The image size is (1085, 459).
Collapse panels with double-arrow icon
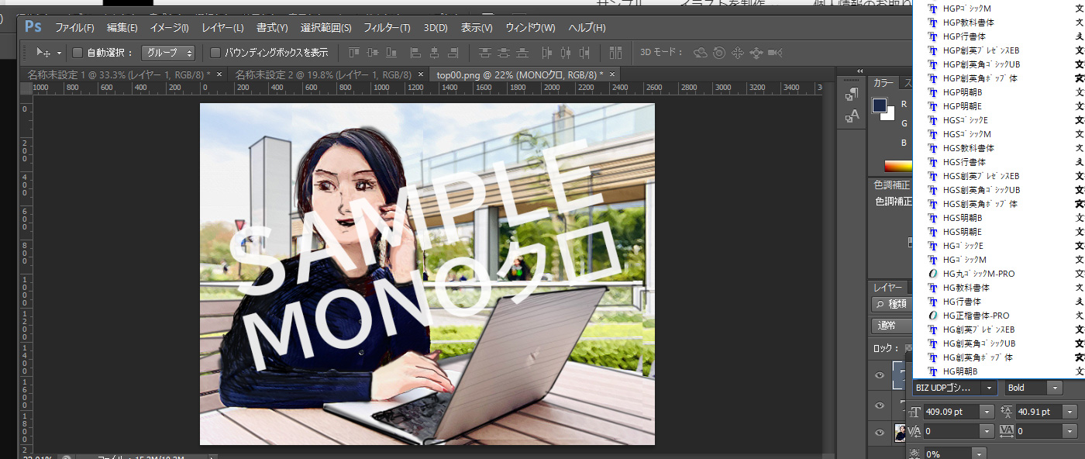(859, 71)
